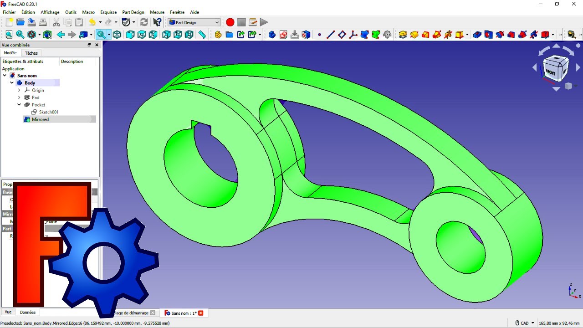
Task: Set the right view cube icon
Action: [x=153, y=35]
